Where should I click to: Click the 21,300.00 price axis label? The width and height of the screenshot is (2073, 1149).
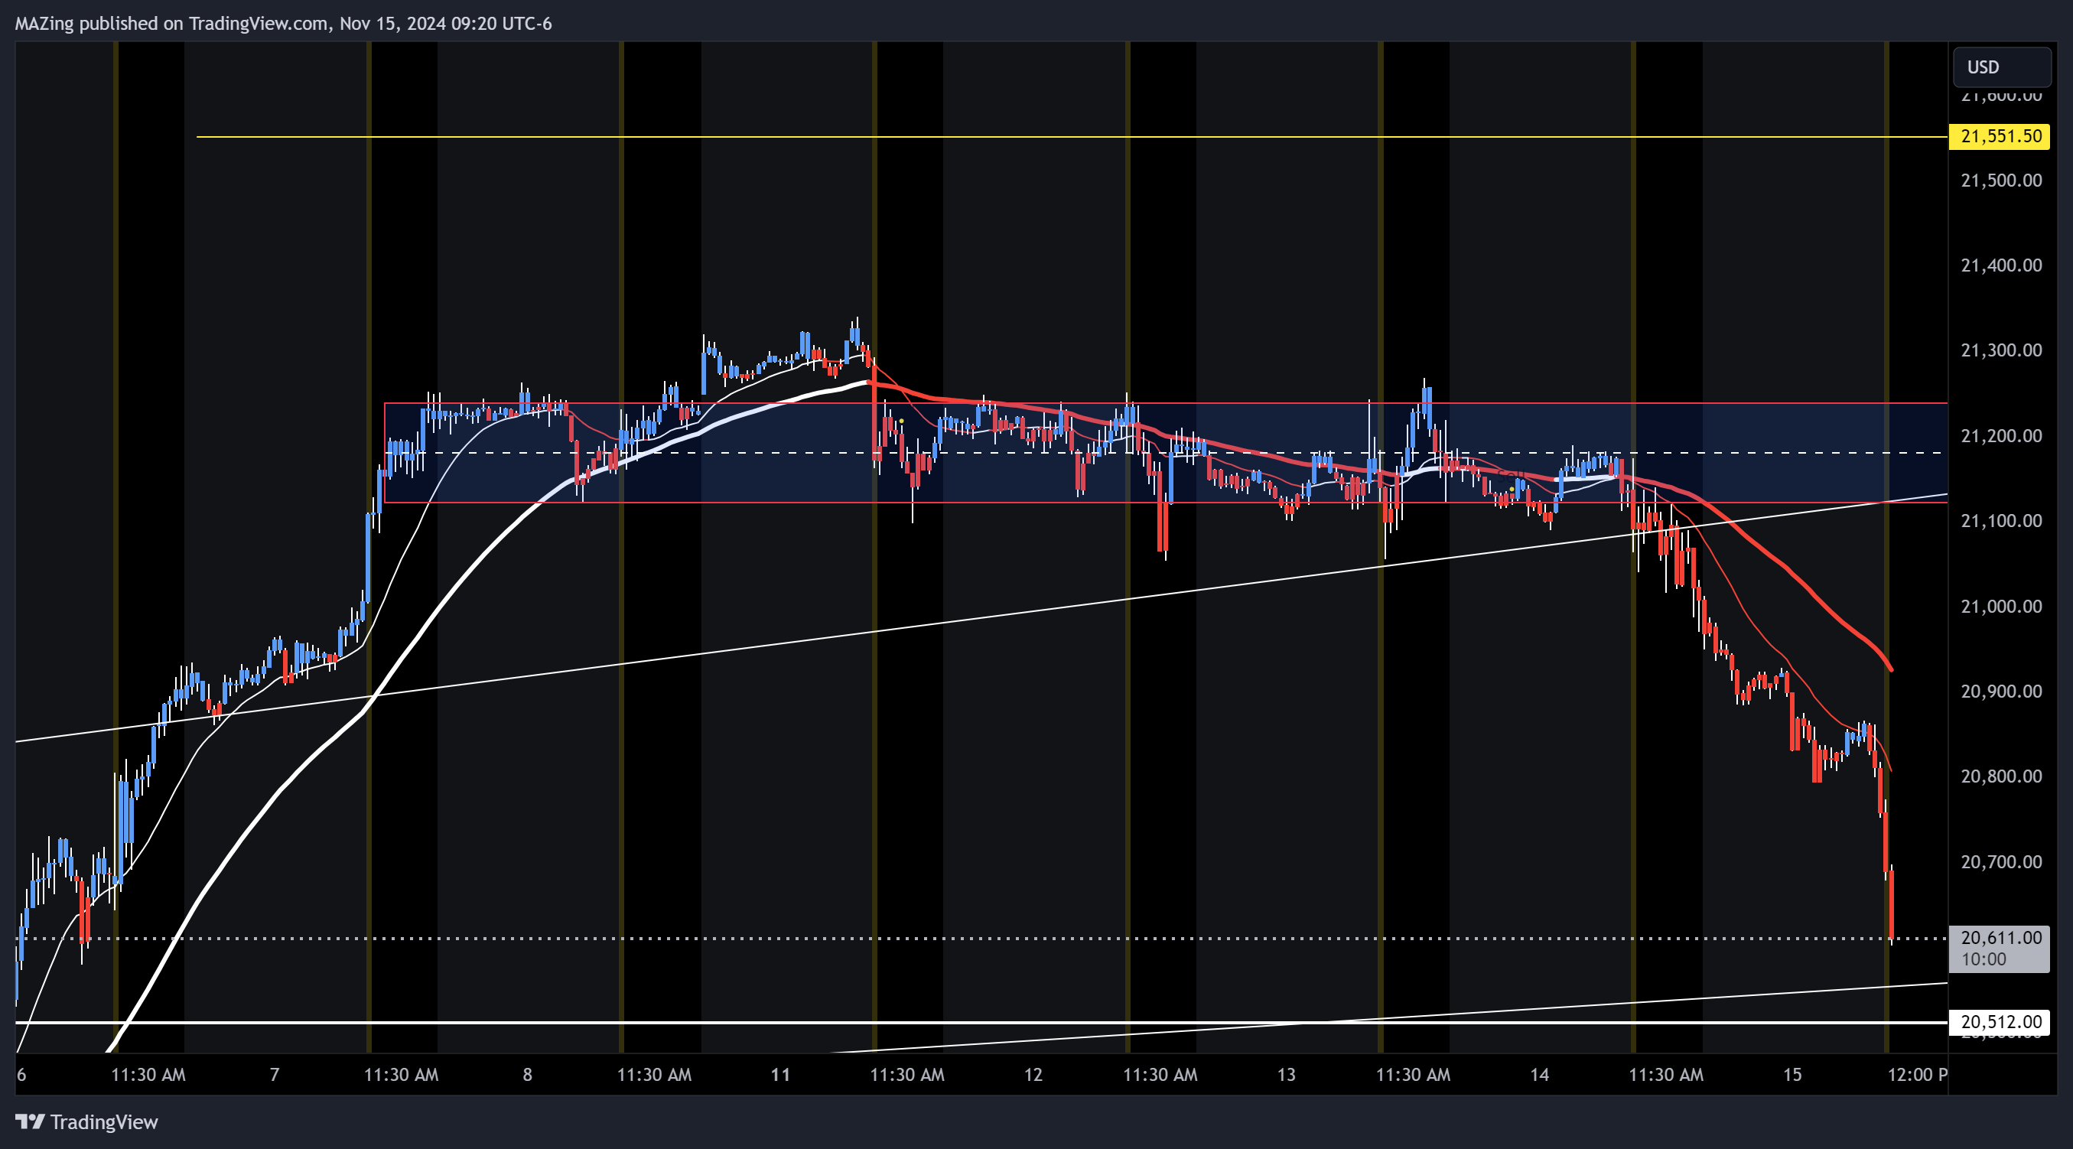click(x=2000, y=350)
